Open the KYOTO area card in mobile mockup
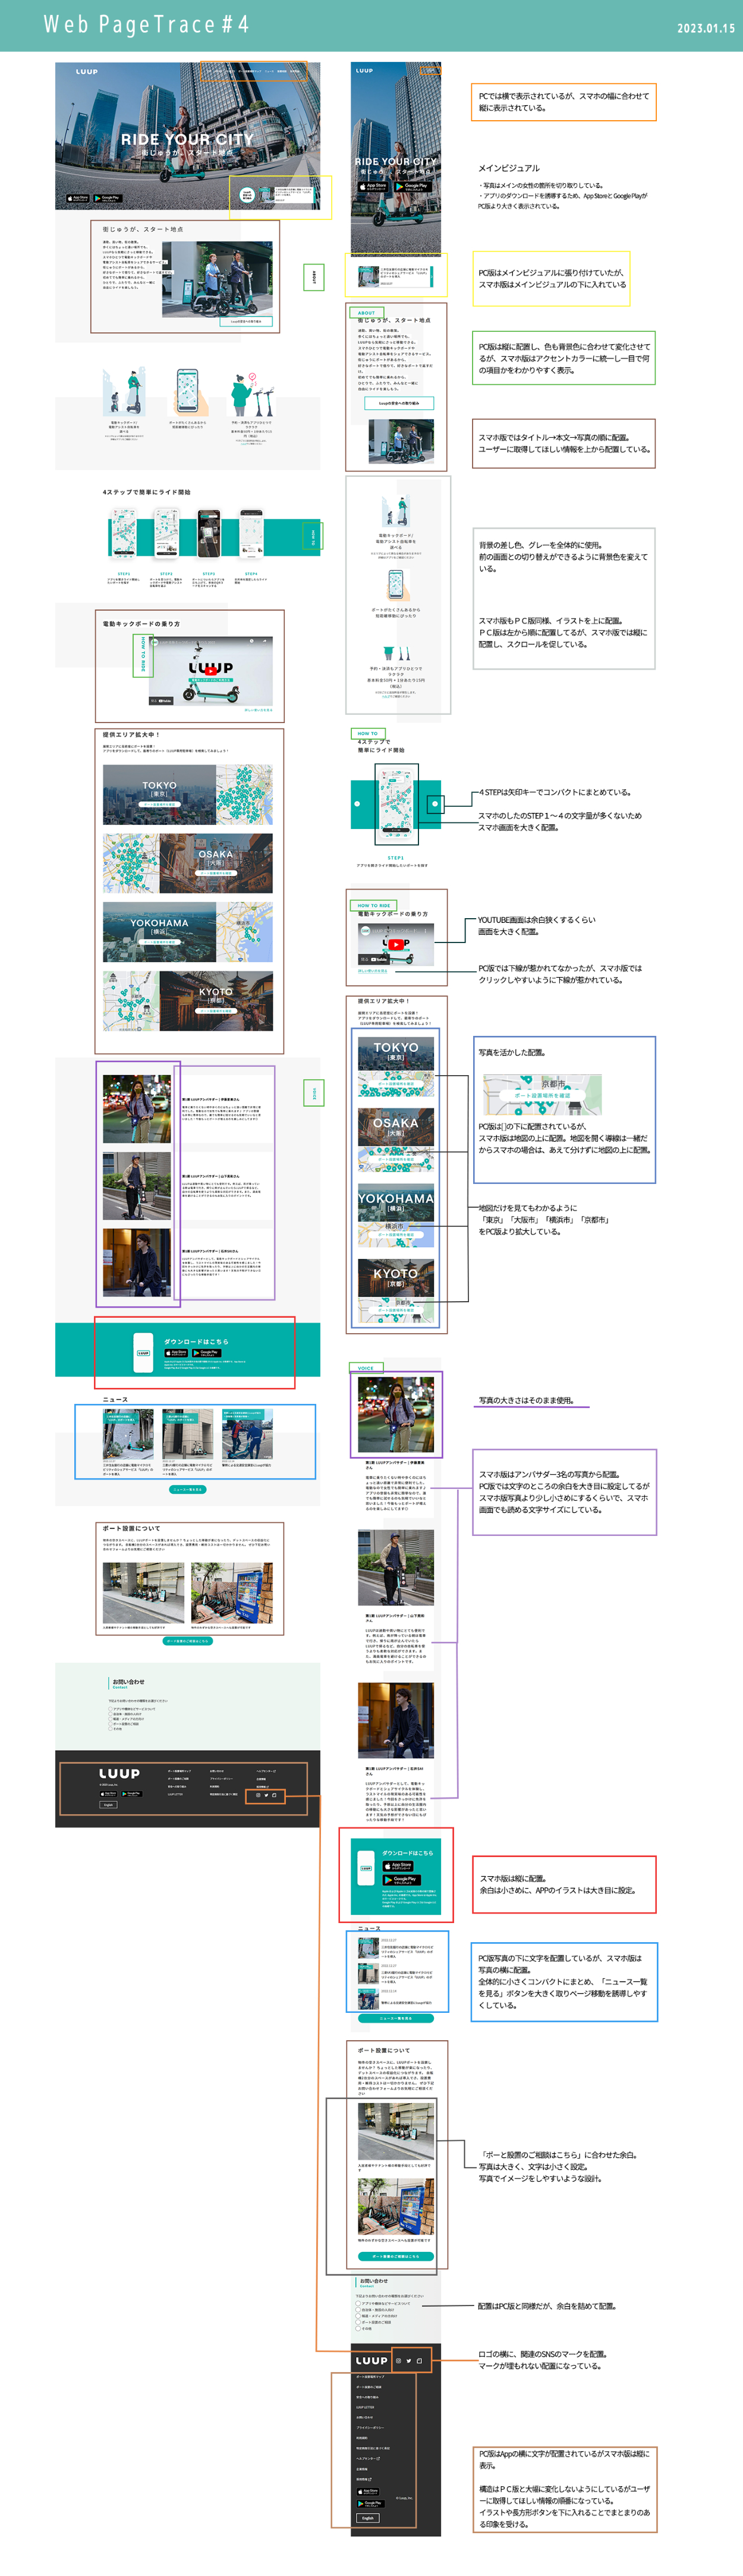The width and height of the screenshot is (743, 2576). [x=396, y=1291]
